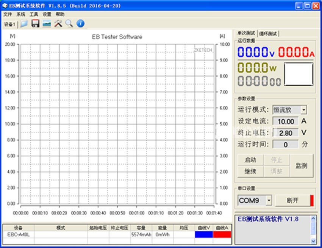Select the 单次测试 single test tab

point(246,33)
